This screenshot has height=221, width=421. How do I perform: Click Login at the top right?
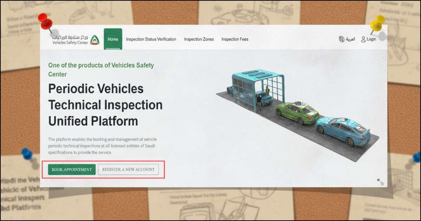[370, 39]
